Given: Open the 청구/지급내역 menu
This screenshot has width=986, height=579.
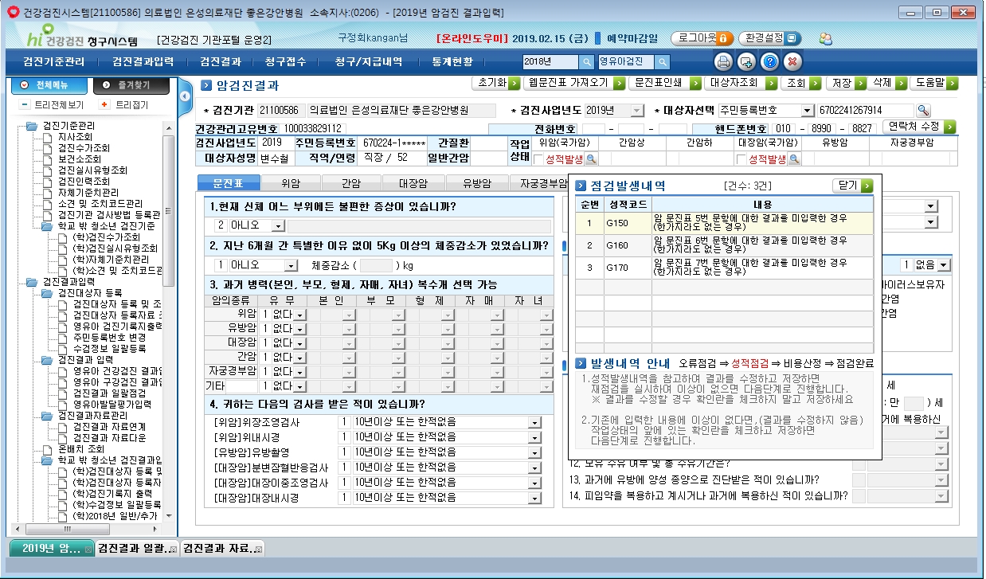Looking at the screenshot, I should point(369,62).
